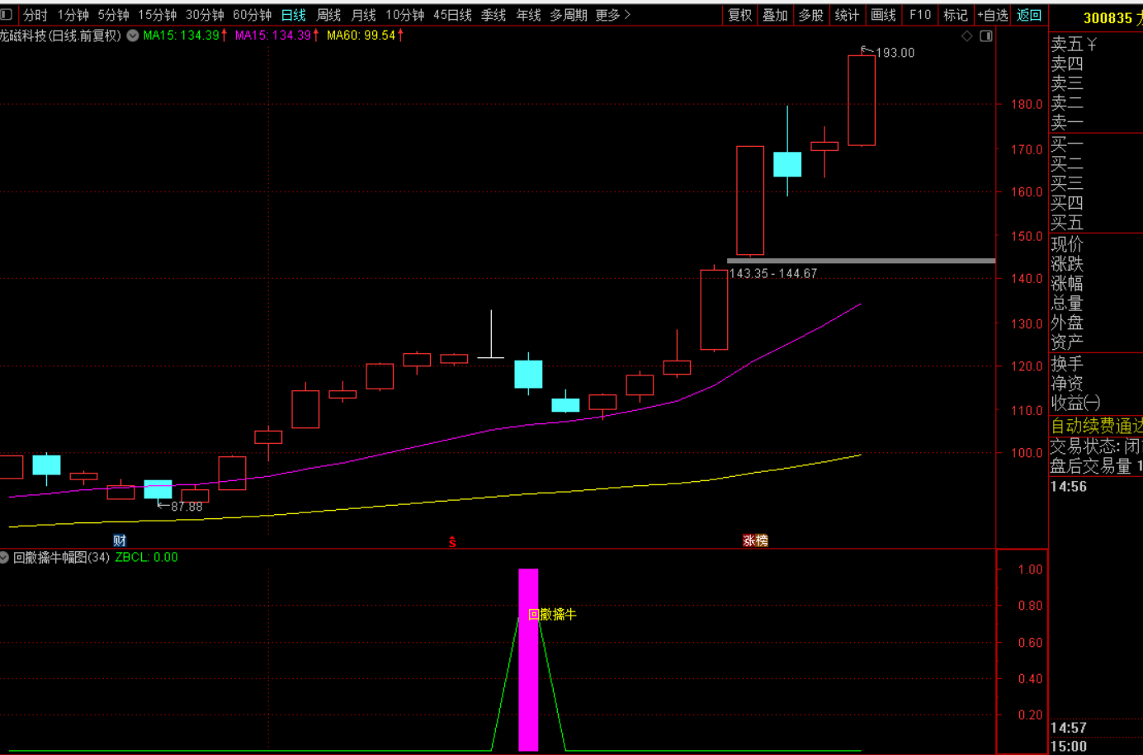Screen dimensions: 1143x755
Task: Toggle the panel layout icon at top-left
Action: click(x=7, y=15)
